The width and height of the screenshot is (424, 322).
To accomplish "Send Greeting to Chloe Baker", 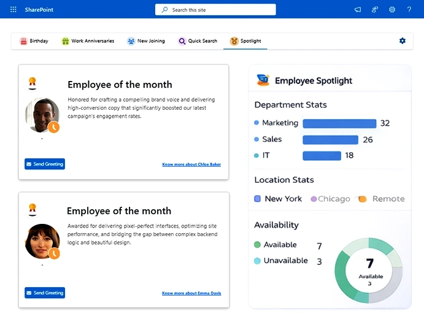I will pos(45,164).
